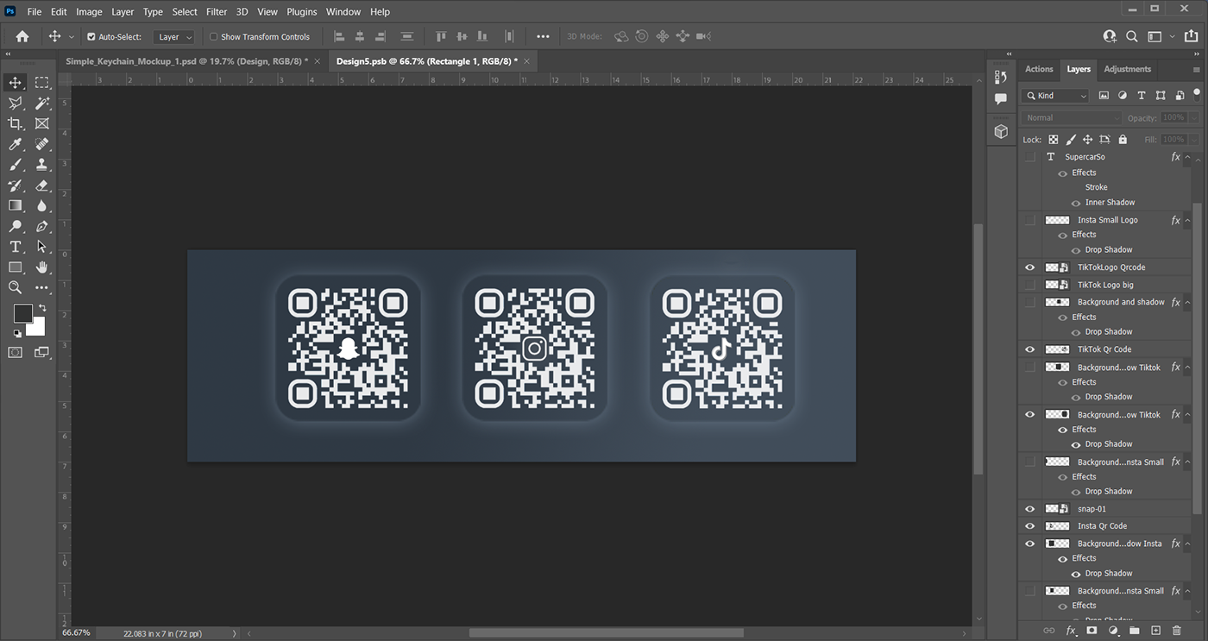The image size is (1208, 641).
Task: Delete layer using trash icon
Action: (1177, 631)
